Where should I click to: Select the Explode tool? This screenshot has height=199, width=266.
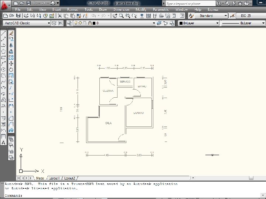(x=11, y=130)
